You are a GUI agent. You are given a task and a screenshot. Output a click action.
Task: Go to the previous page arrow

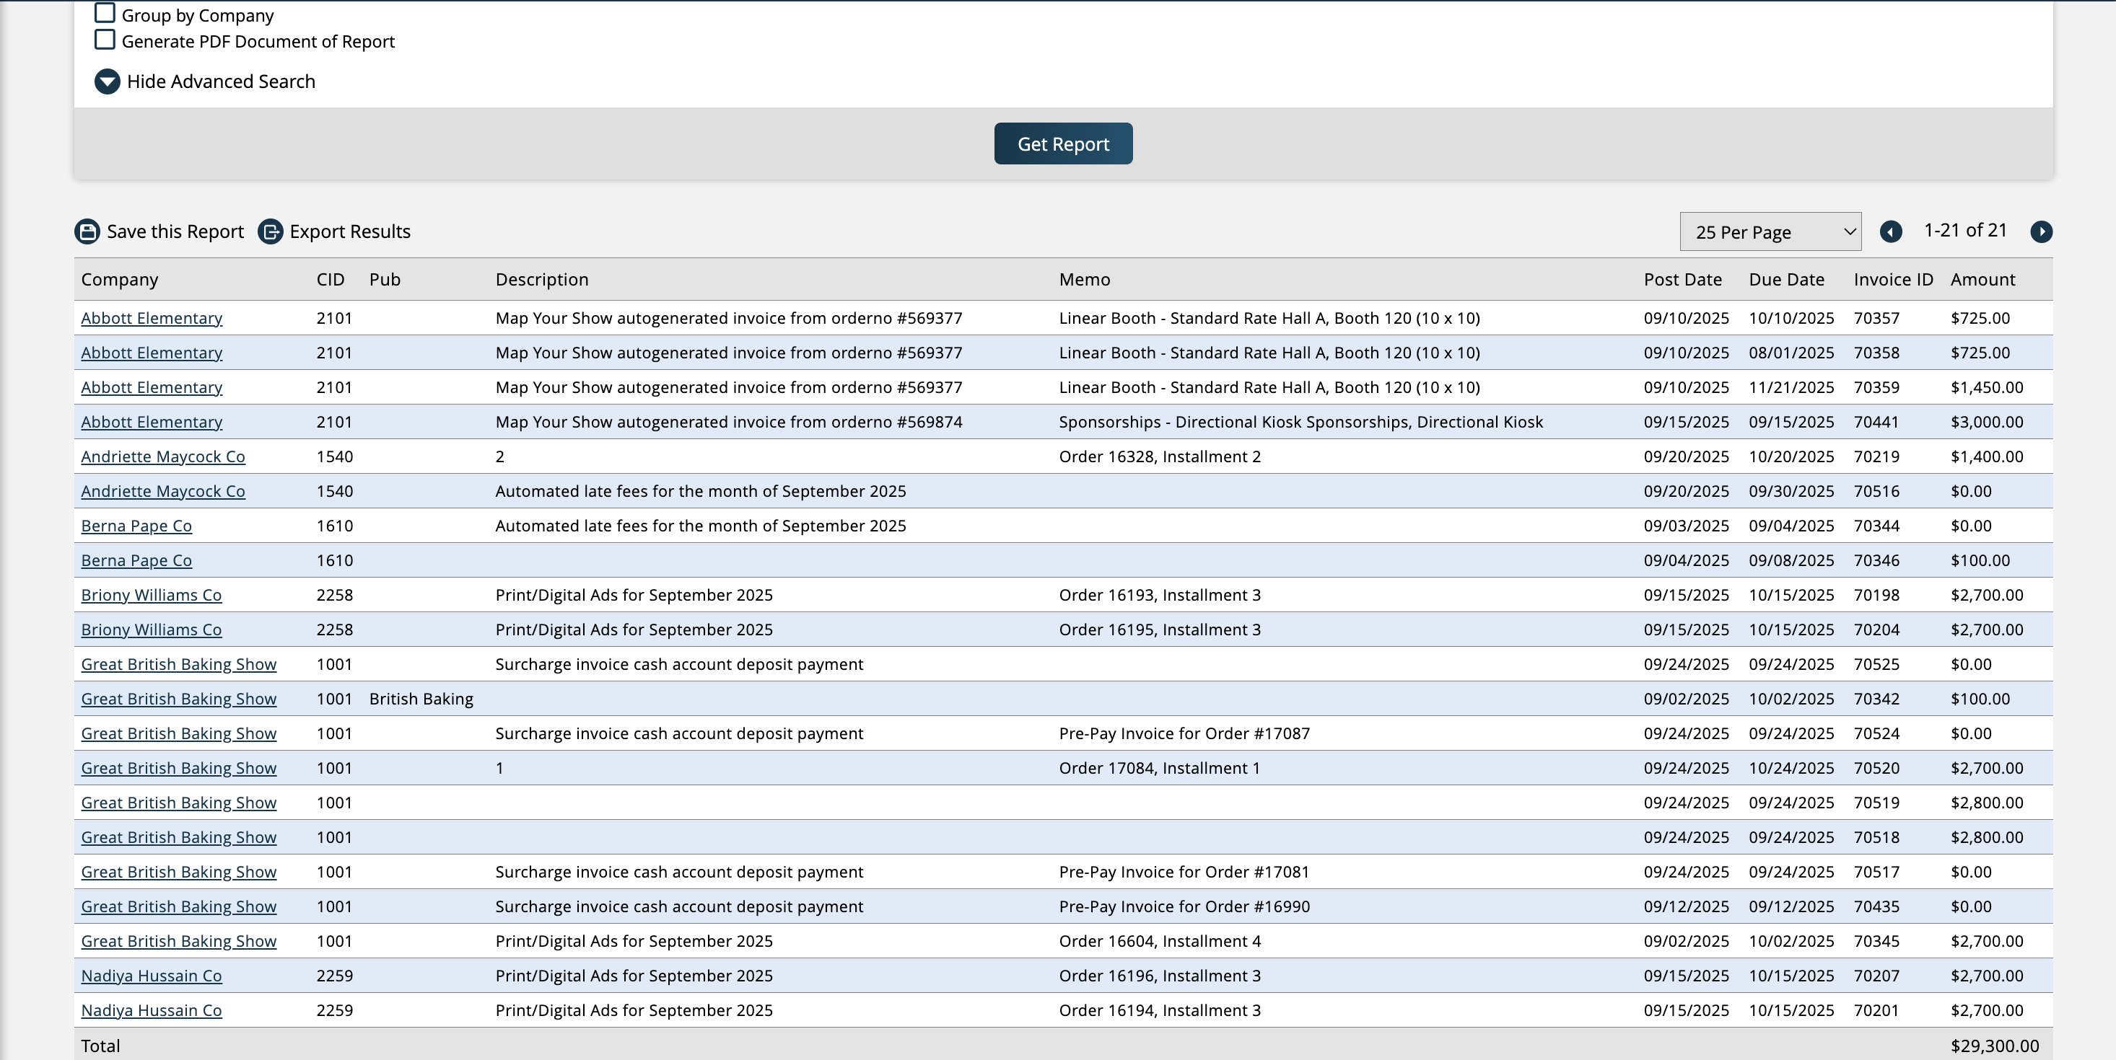1892,231
